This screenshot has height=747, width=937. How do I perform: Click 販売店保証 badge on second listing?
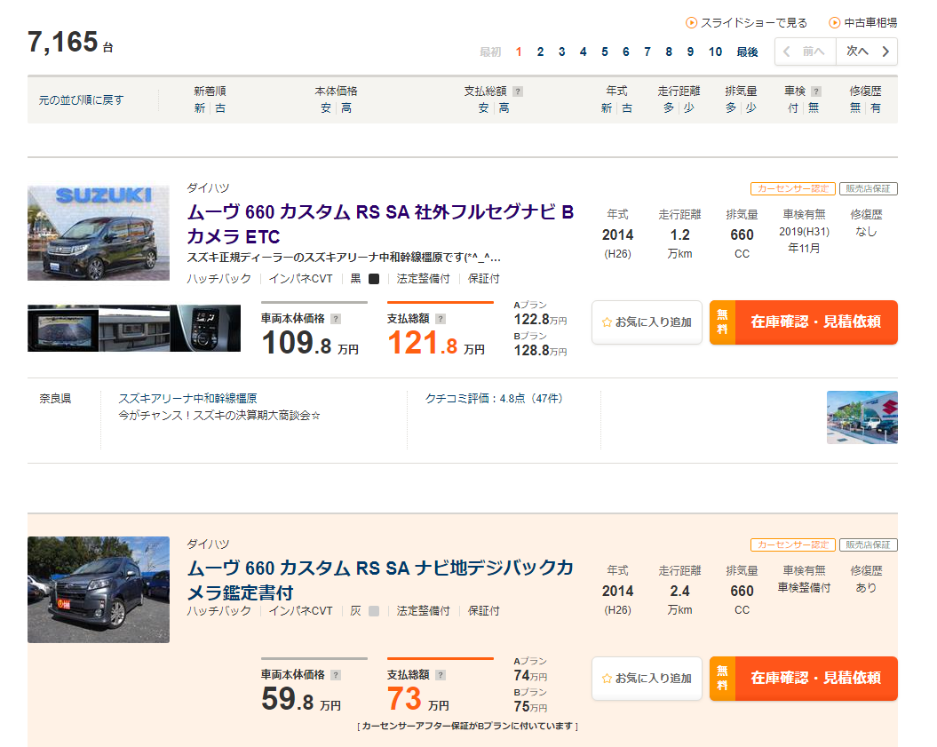click(869, 545)
